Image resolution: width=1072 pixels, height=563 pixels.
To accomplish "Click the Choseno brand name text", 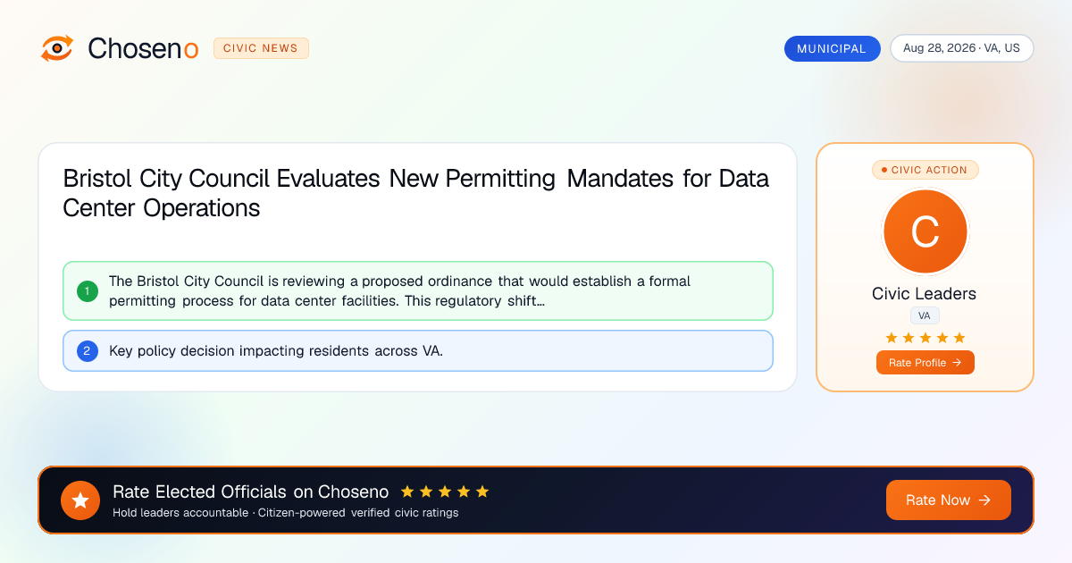I will click(x=143, y=48).
